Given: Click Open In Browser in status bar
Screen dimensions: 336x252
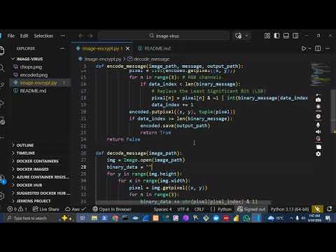Looking at the screenshot, I should [x=112, y=209].
